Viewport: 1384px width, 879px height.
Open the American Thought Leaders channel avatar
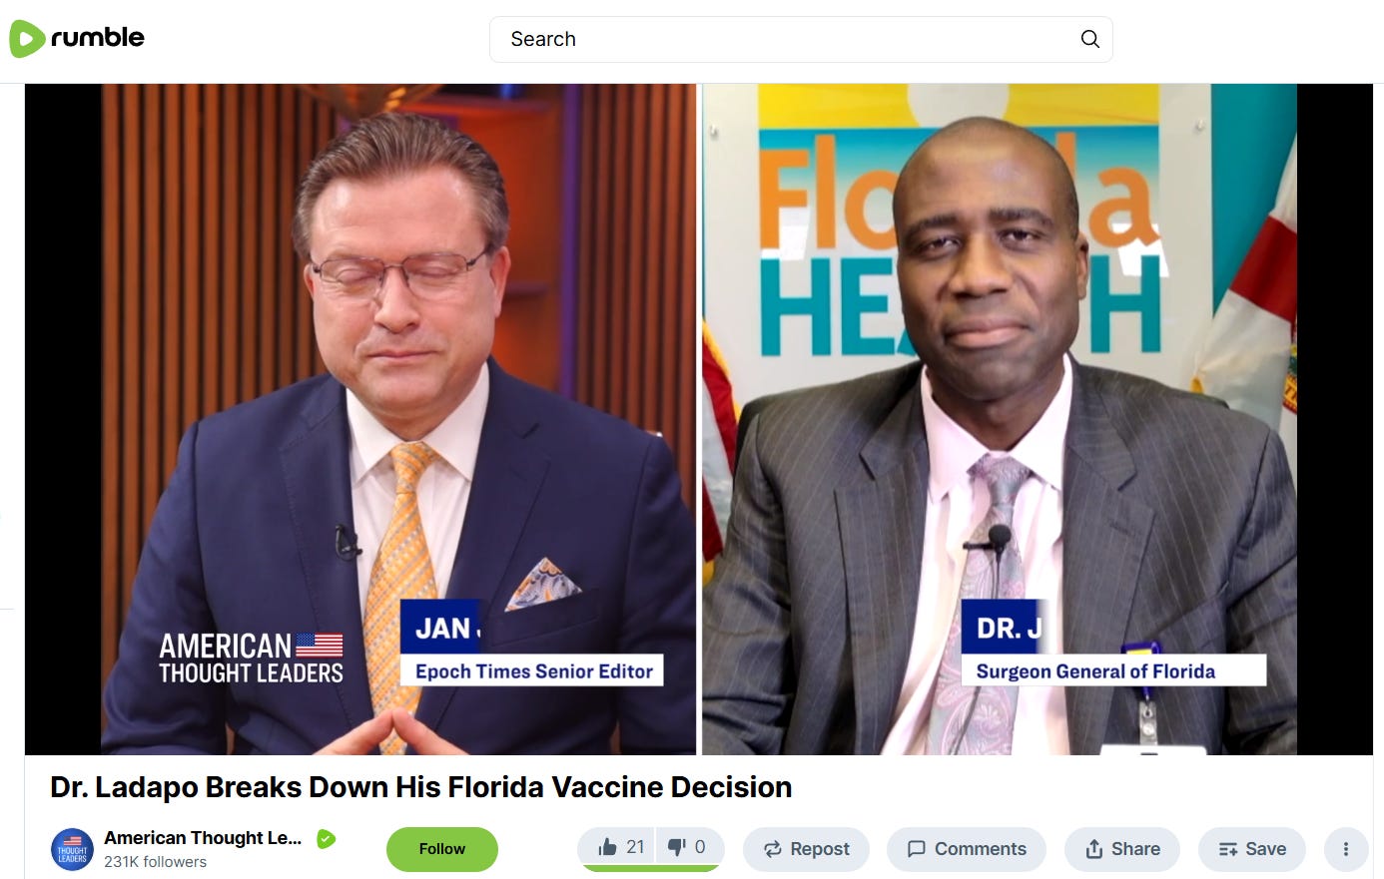pyautogui.click(x=72, y=849)
